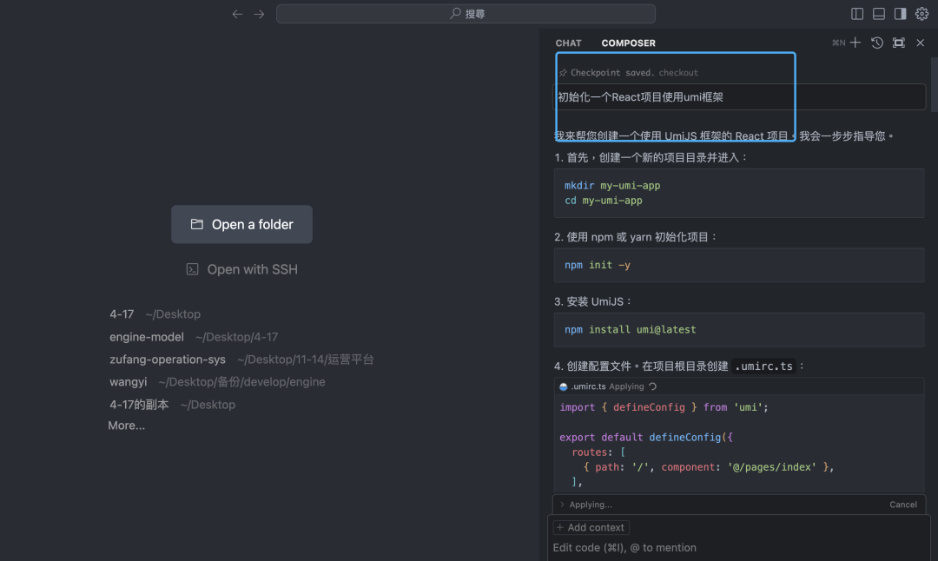Screen dimensions: 938x561
Task: Click the message box with 初始化一个React项目
Action: (x=739, y=97)
